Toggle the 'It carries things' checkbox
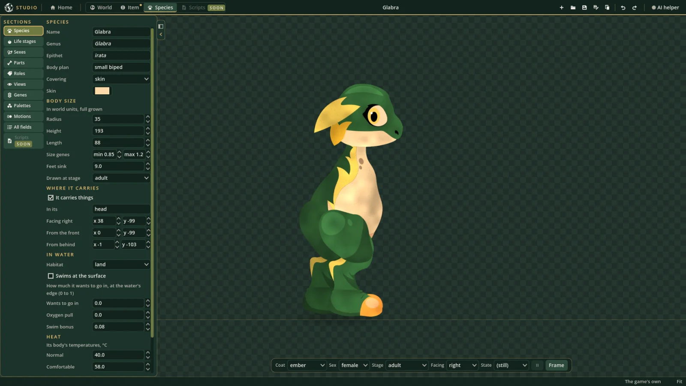686x386 pixels. tap(51, 198)
